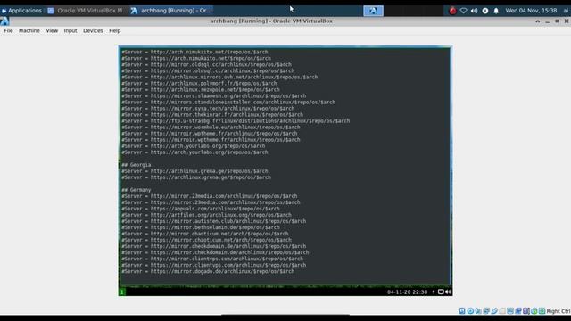Click workspace 1 indicator in guest bar
The width and height of the screenshot is (571, 321).
[x=122, y=292]
